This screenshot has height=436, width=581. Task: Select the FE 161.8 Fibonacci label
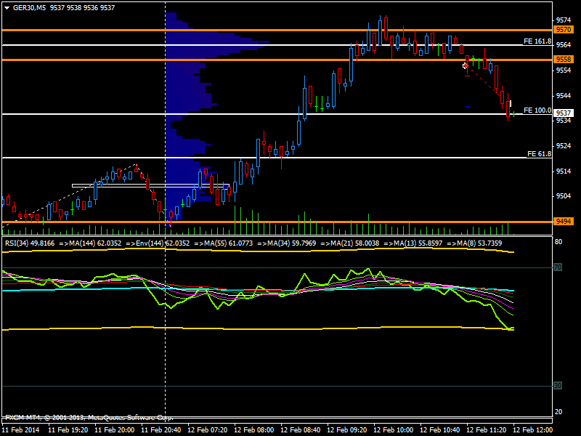pos(537,41)
